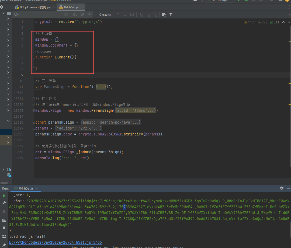This screenshot has height=248, width=291.
Task: Collapse comment block fold at line 10571
Action: [34, 99]
